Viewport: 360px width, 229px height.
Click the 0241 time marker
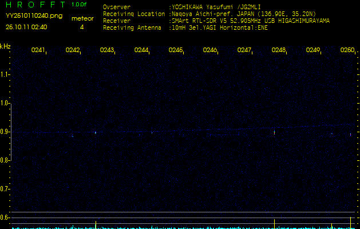(x=38, y=50)
